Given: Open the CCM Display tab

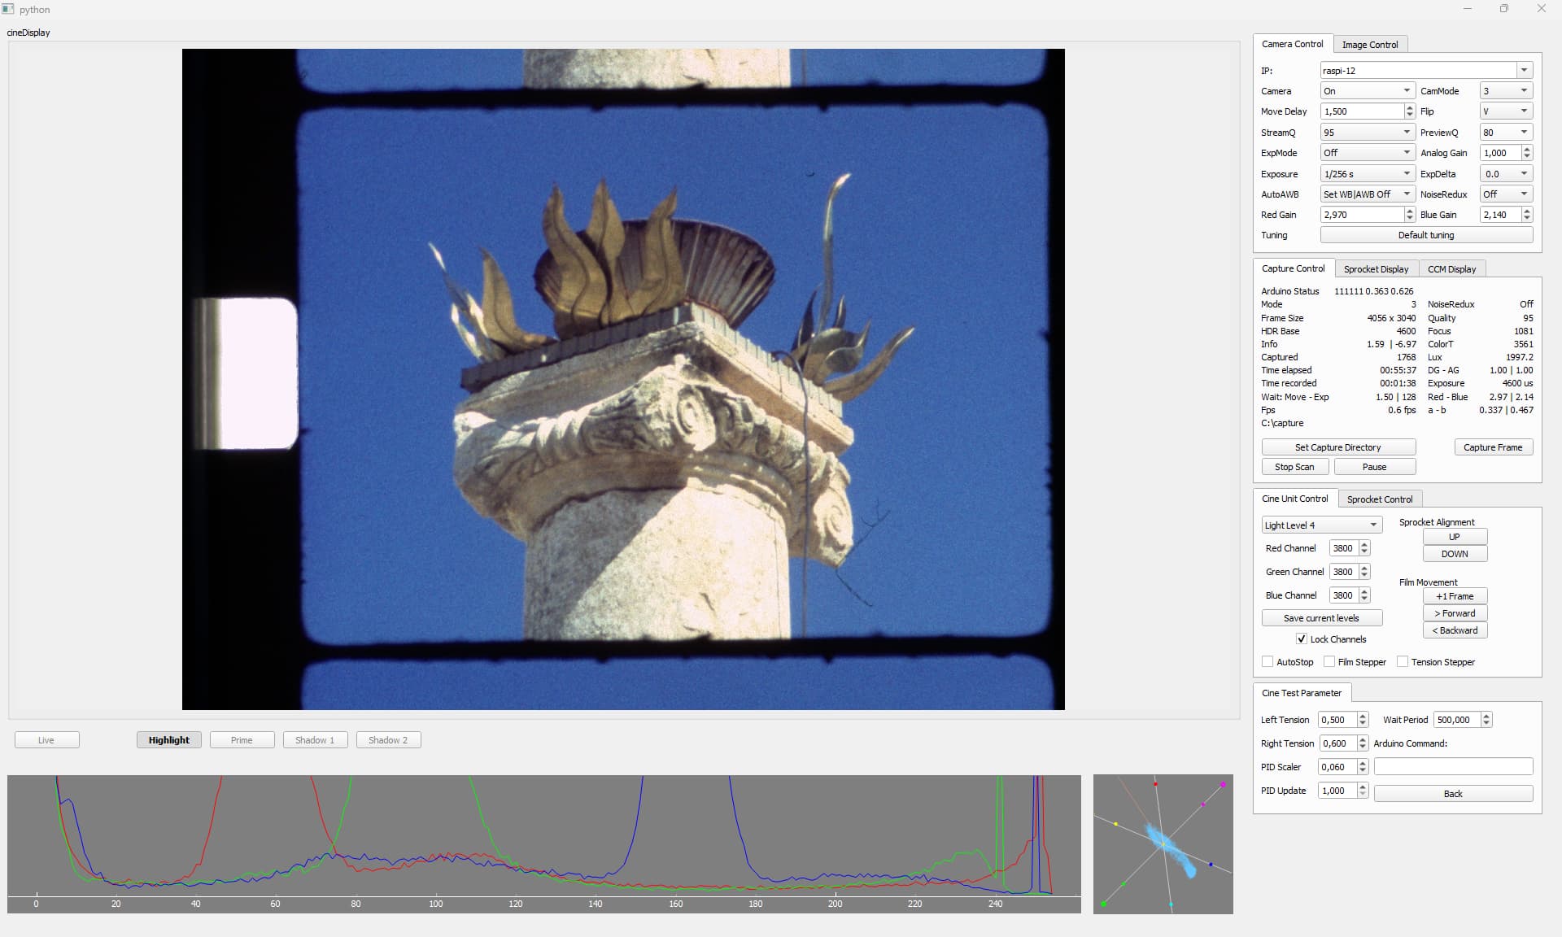Looking at the screenshot, I should (x=1451, y=269).
